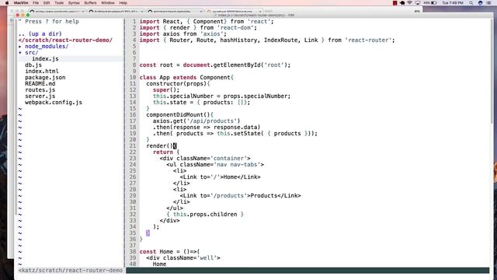Place cursor on 'import axios' line
Image resolution: width=497 pixels, height=280 pixels.
click(x=183, y=34)
